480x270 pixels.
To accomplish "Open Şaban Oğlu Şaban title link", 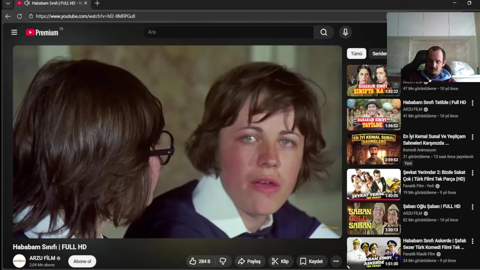I will click(x=432, y=206).
